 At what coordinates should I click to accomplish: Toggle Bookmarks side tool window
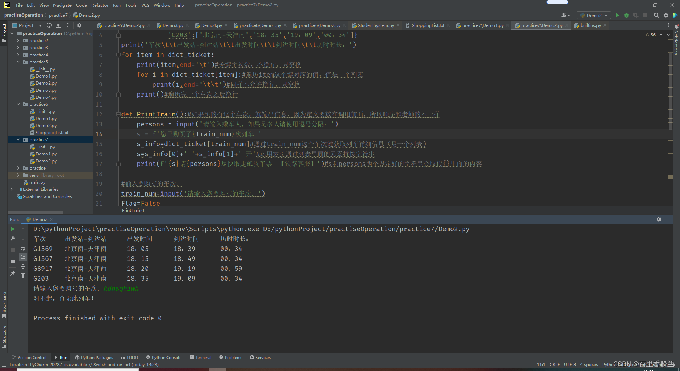click(x=4, y=305)
